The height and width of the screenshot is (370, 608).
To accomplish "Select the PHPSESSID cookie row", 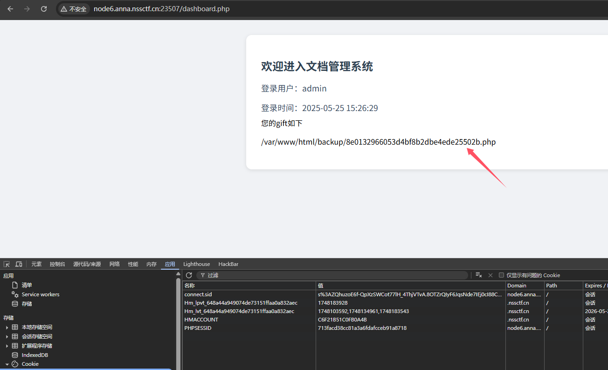I will pos(198,328).
